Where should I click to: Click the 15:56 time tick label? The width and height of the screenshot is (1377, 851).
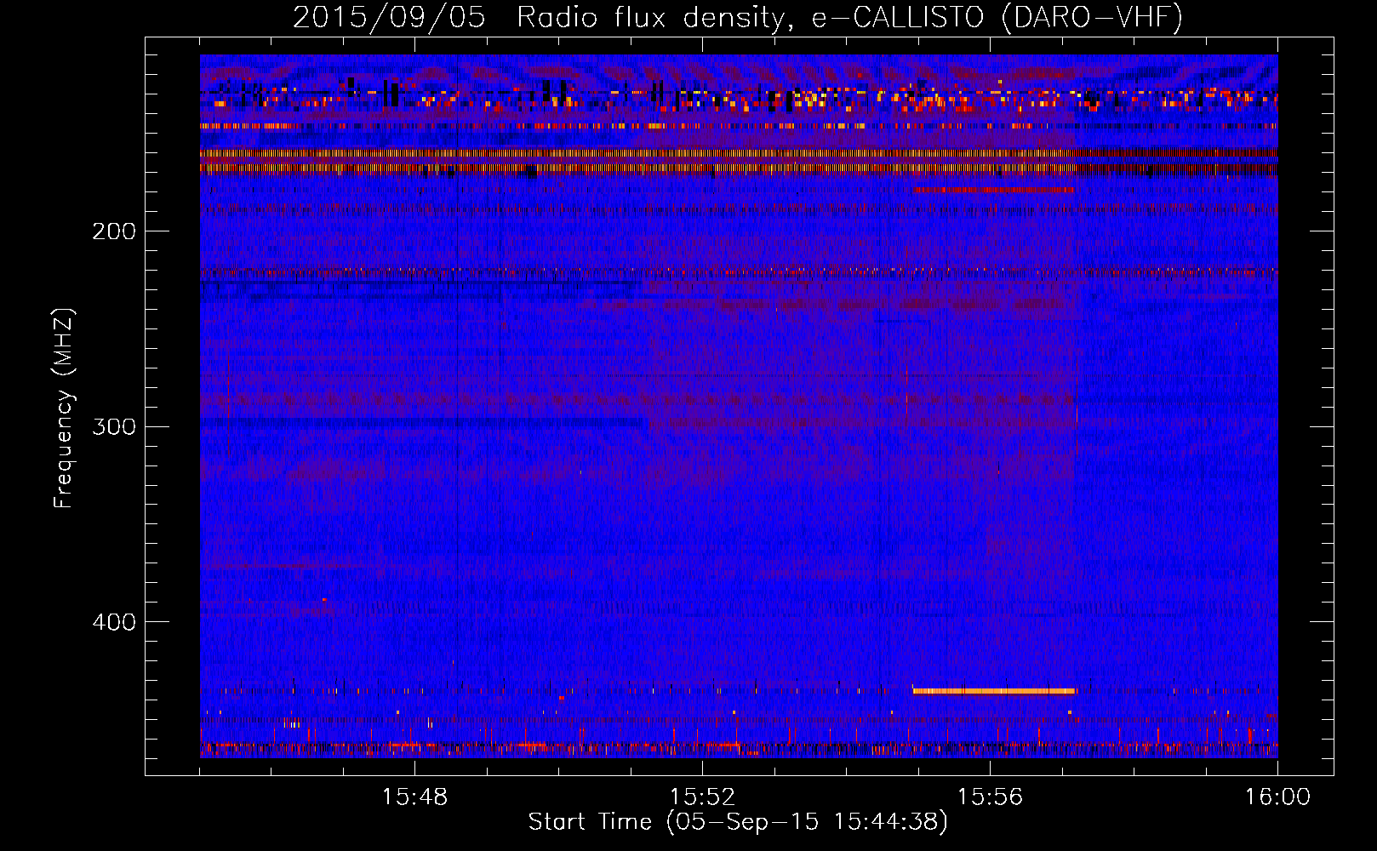click(990, 797)
